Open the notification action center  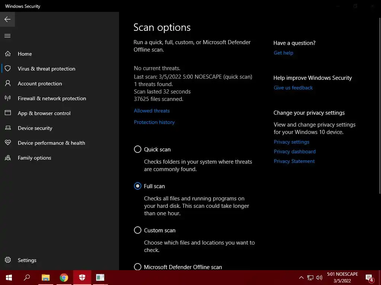tap(369, 278)
